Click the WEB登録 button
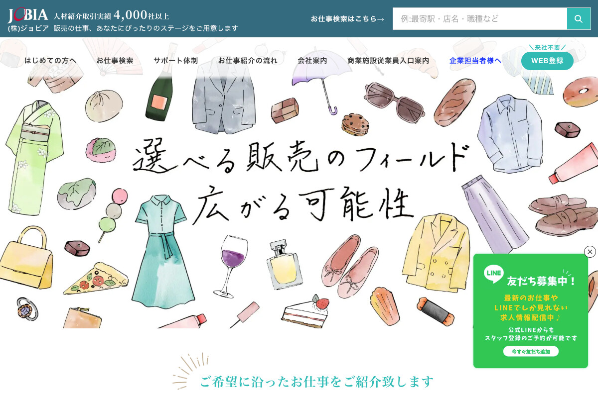Viewport: 598px width, 398px height. pyautogui.click(x=547, y=61)
